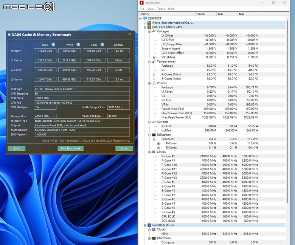
Task: Click the Intel Core Ultra 5 CPU icon
Action: tap(149, 27)
